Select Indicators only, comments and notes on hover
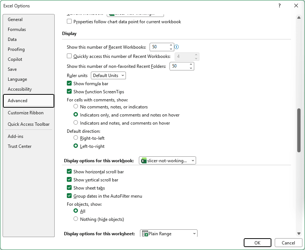Image resolution: width=305 pixels, height=250 pixels. pyautogui.click(x=76, y=115)
